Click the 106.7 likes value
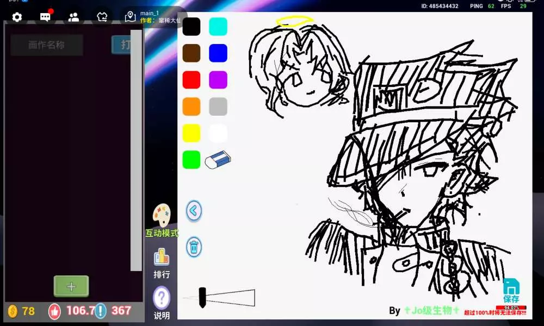The image size is (544, 326). (x=81, y=310)
